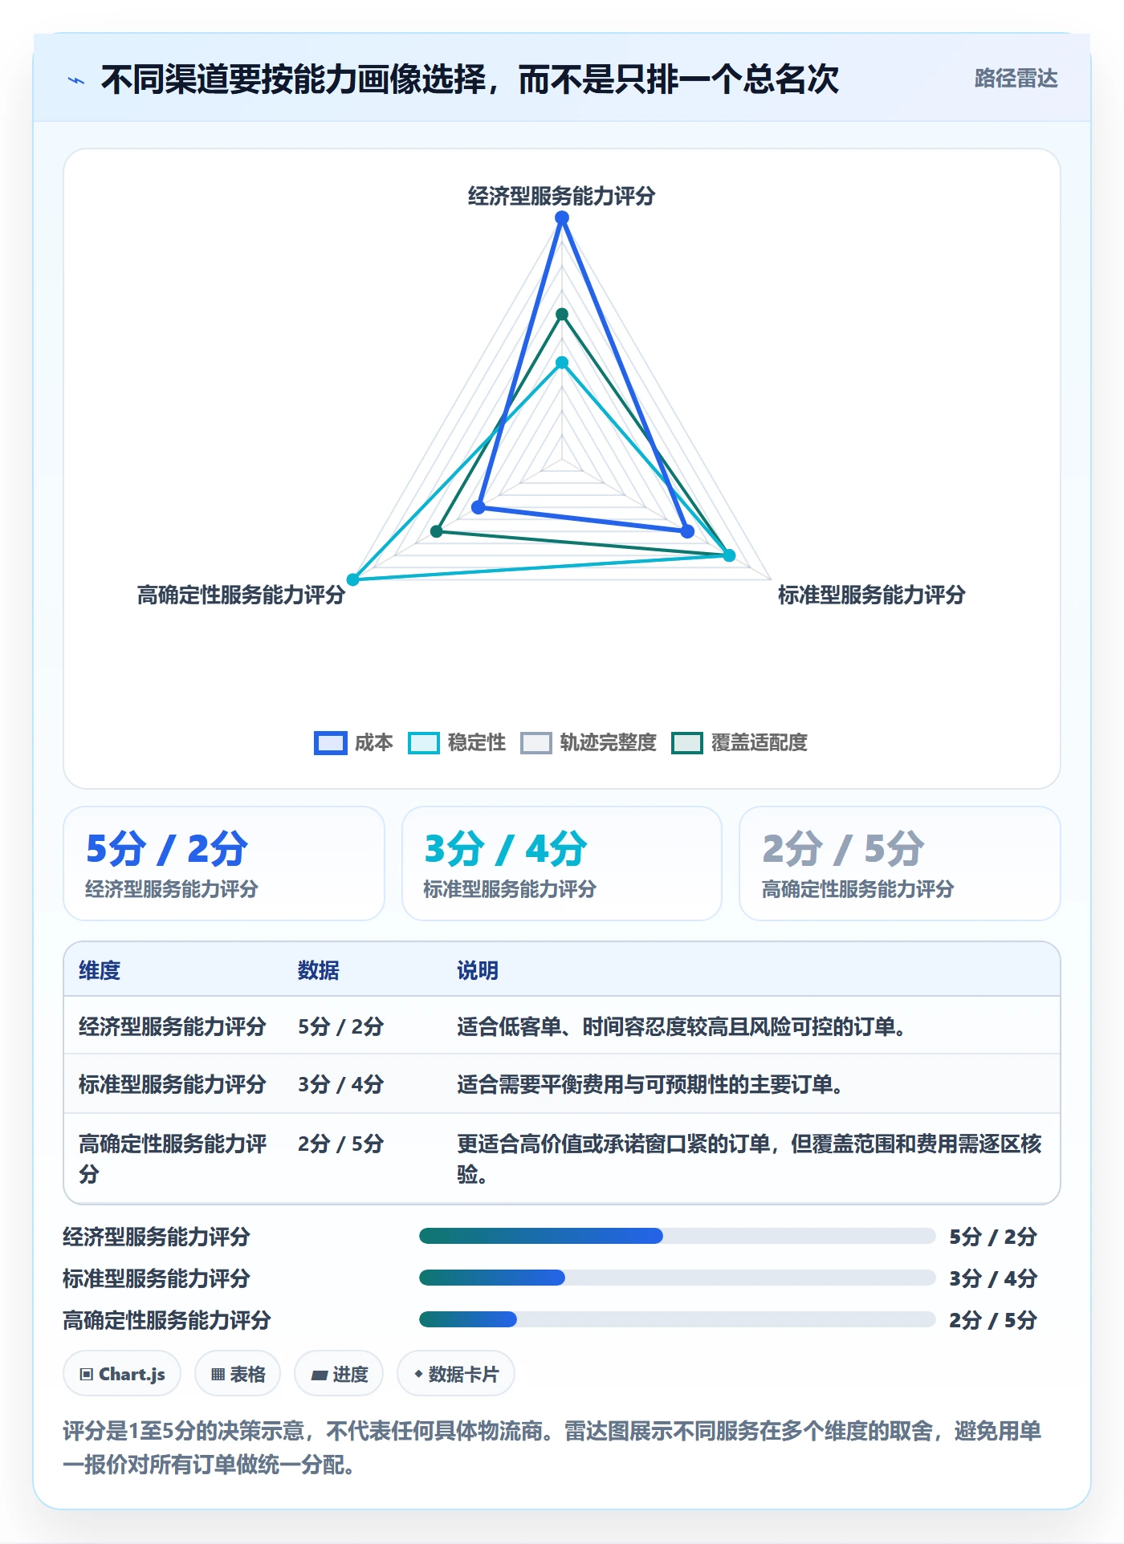Image resolution: width=1124 pixels, height=1544 pixels.
Task: Click the grid icon on the 表格 chip
Action: pyautogui.click(x=218, y=1375)
